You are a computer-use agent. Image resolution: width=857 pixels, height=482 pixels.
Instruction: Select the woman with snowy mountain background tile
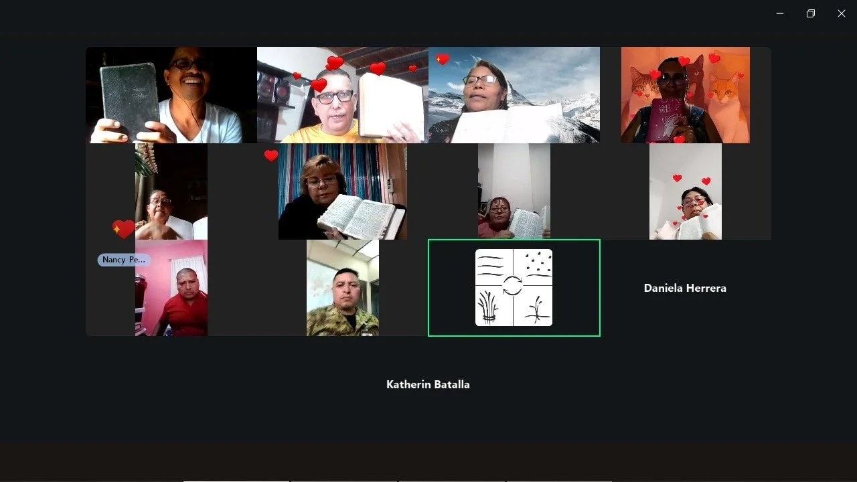tap(514, 95)
